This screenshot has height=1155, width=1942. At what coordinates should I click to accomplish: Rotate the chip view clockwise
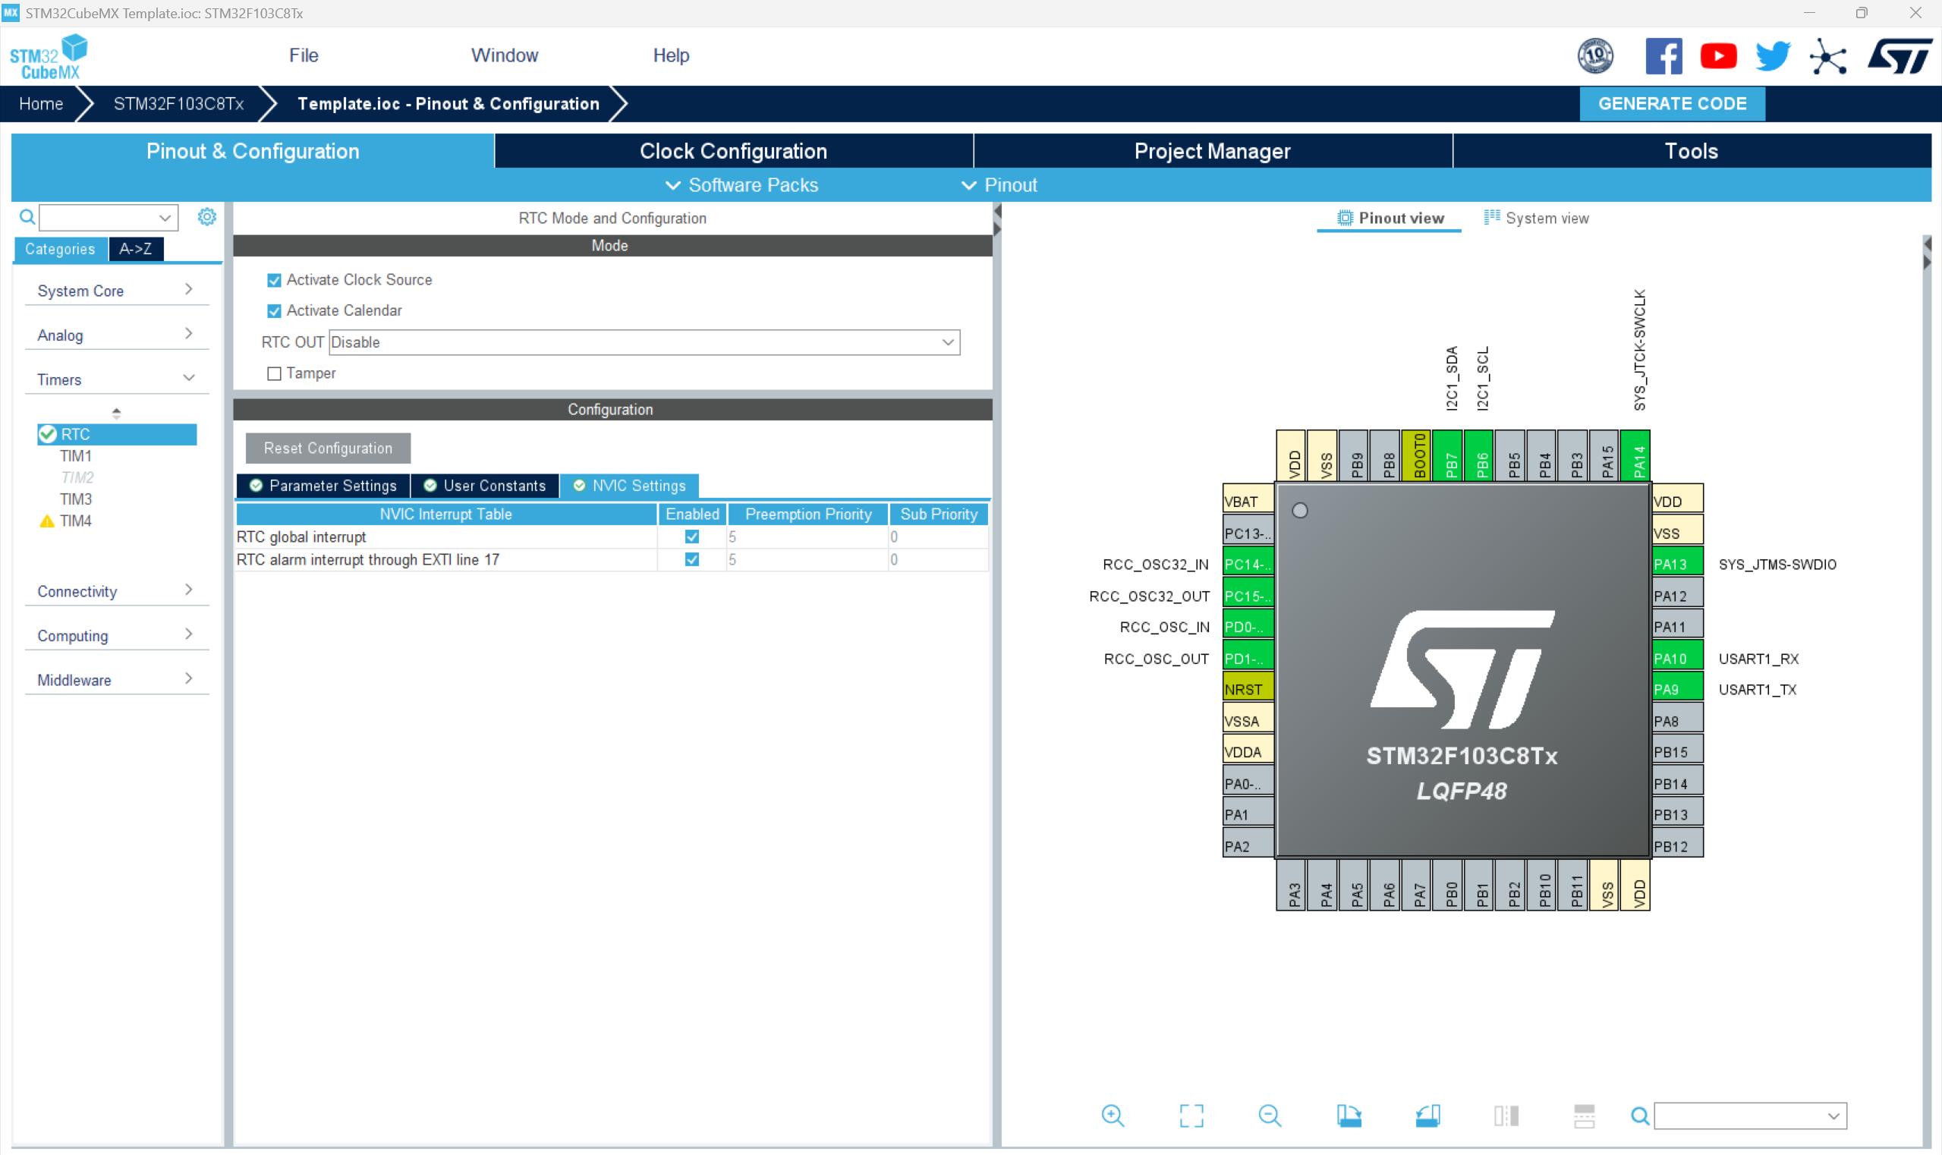1349,1116
